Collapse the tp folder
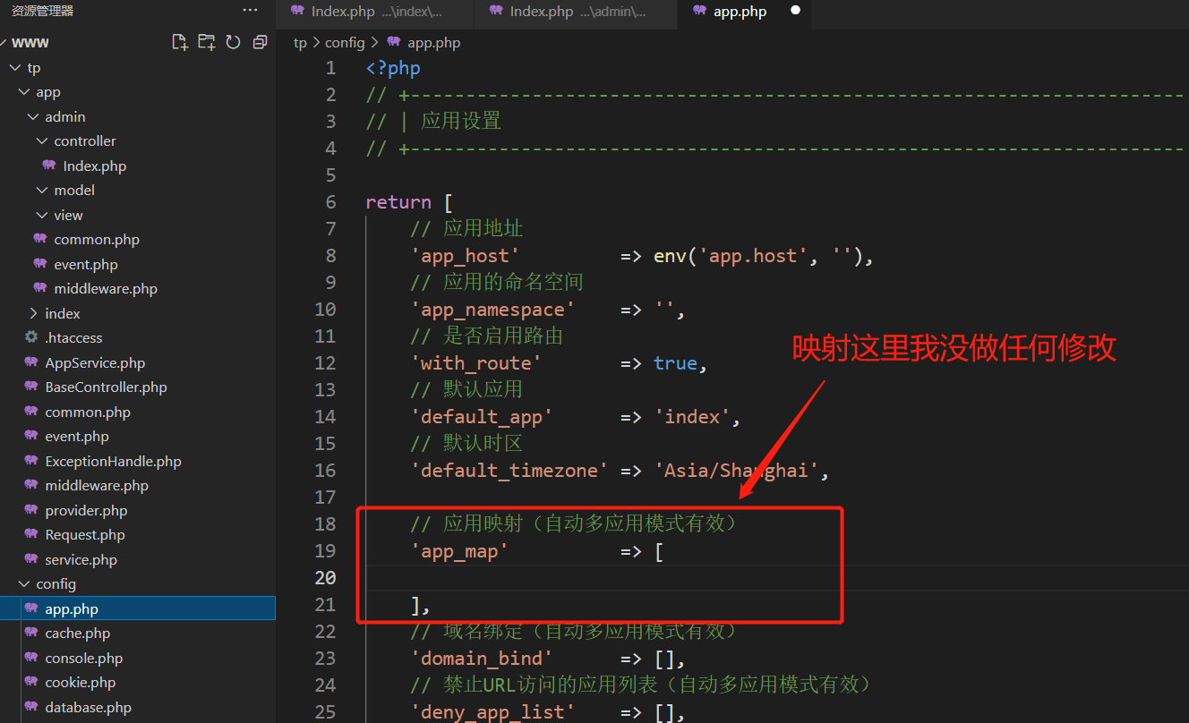Image resolution: width=1189 pixels, height=723 pixels. click(x=14, y=67)
